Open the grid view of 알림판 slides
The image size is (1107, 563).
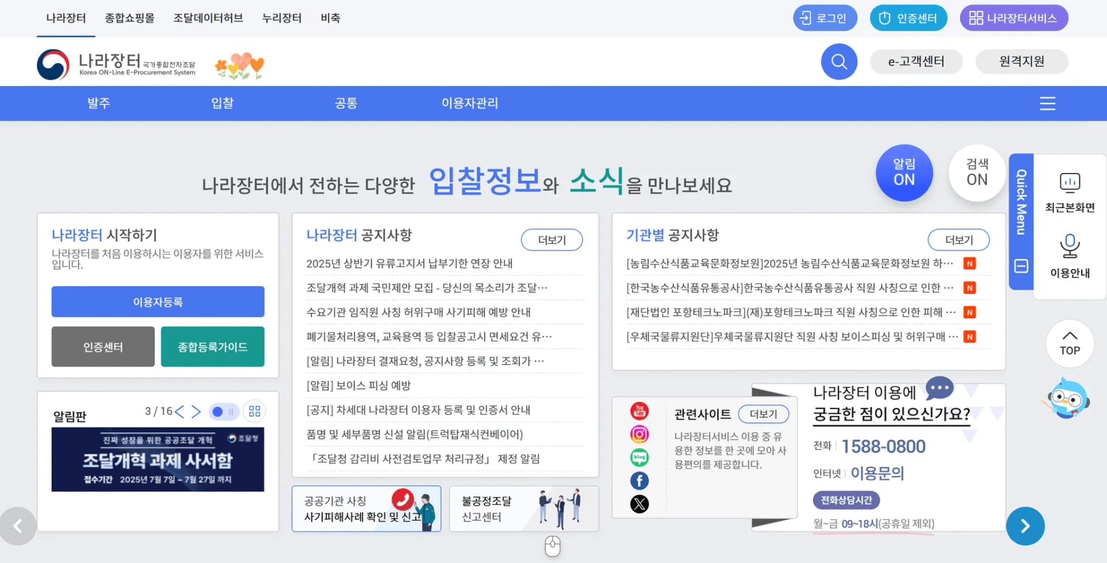click(254, 411)
